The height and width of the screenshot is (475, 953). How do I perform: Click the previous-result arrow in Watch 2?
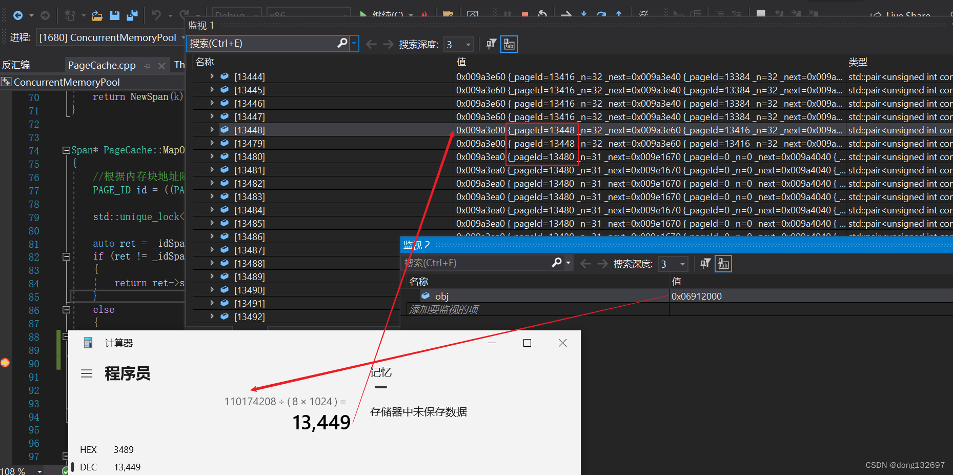tap(585, 264)
